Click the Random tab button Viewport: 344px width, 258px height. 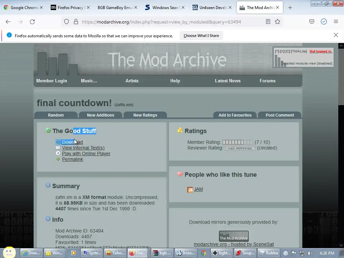[x=56, y=115]
